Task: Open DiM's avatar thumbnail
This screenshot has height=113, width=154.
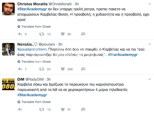Action: pos(8,84)
